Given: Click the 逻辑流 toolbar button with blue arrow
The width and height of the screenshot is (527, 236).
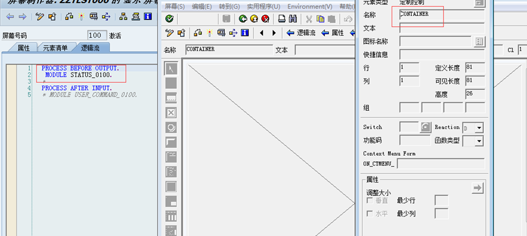Looking at the screenshot, I should coord(301,33).
